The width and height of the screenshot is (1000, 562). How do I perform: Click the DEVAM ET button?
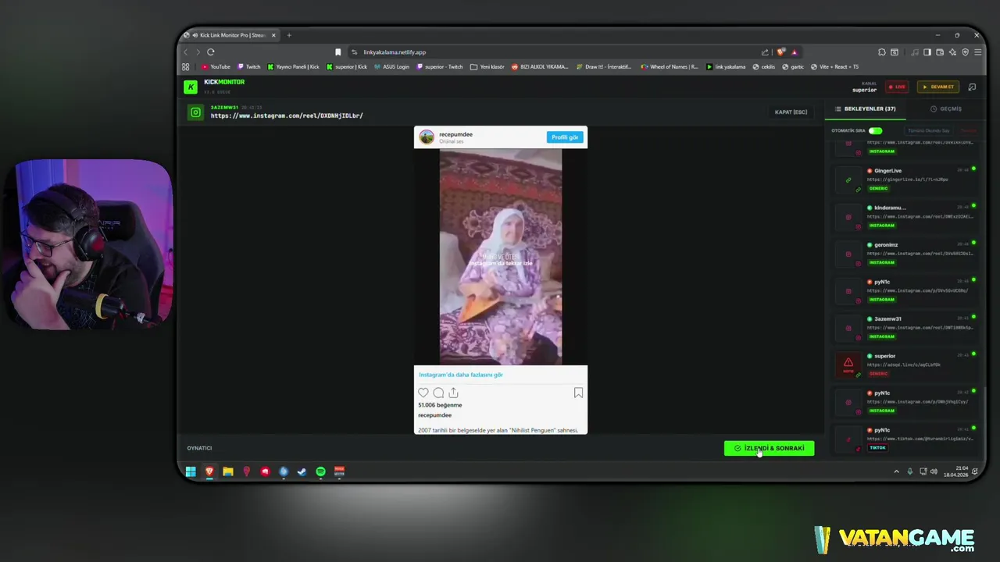point(937,87)
